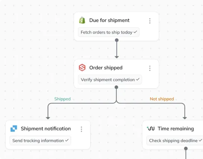Click the connector dot below Time remaining
Image resolution: width=203 pixels, height=159 pixels.
[186, 149]
